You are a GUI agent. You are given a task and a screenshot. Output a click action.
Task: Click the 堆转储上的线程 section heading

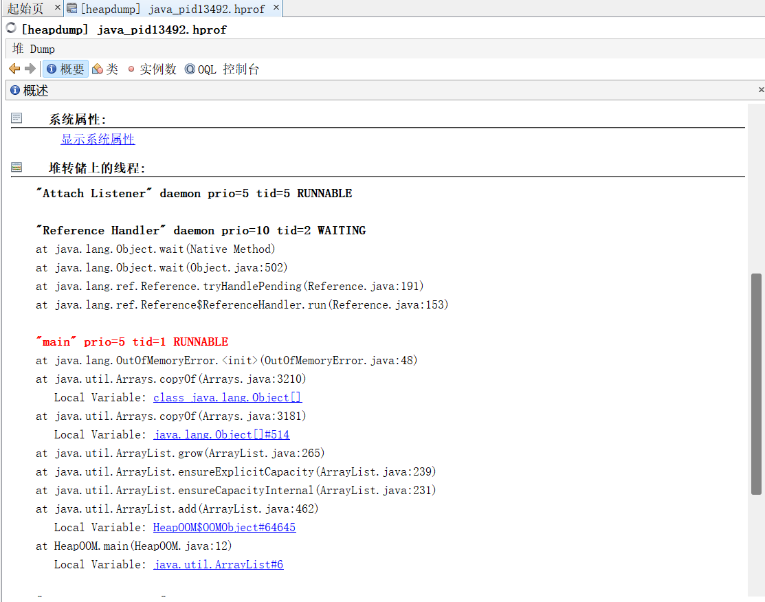(97, 168)
